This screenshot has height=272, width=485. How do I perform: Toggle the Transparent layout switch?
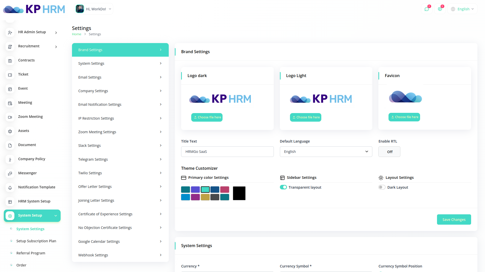(283, 187)
